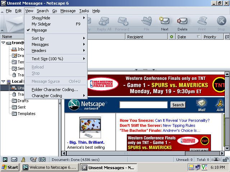Click the VNC tray icon
Image resolution: width=230 pixels, height=172 pixels.
[x=204, y=167]
